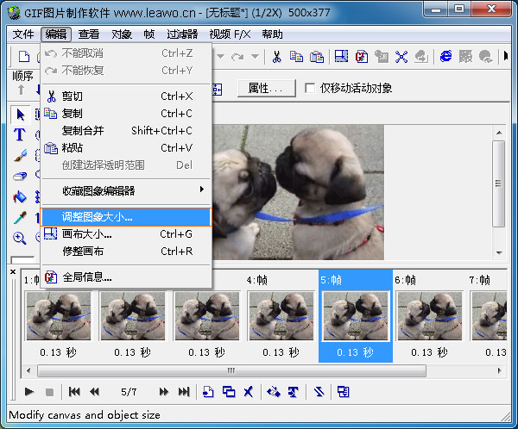Viewport: 518px width, 429px height.
Task: Click the duplicate frame icon
Action: [229, 392]
